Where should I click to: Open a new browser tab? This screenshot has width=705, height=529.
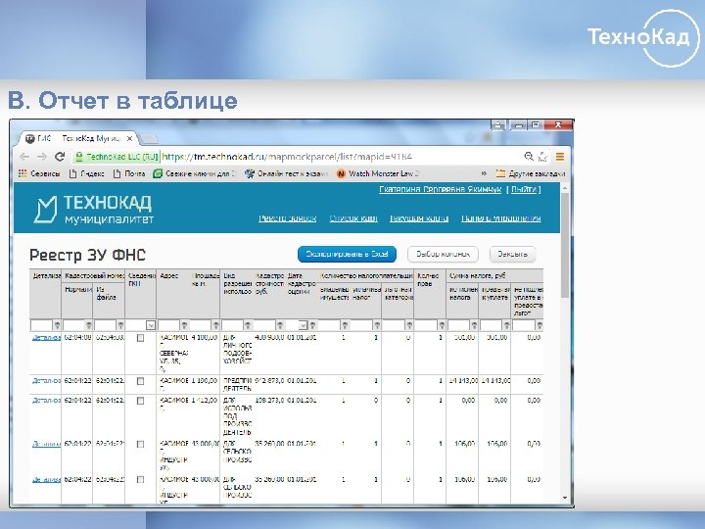tap(149, 138)
